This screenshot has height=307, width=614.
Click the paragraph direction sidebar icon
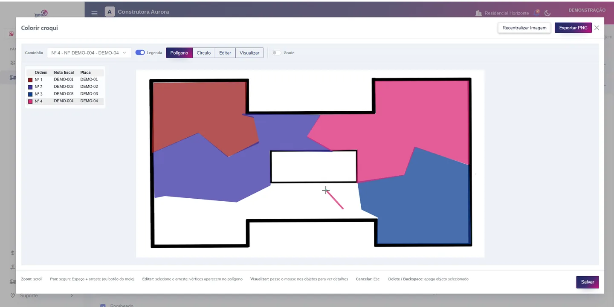(x=13, y=267)
